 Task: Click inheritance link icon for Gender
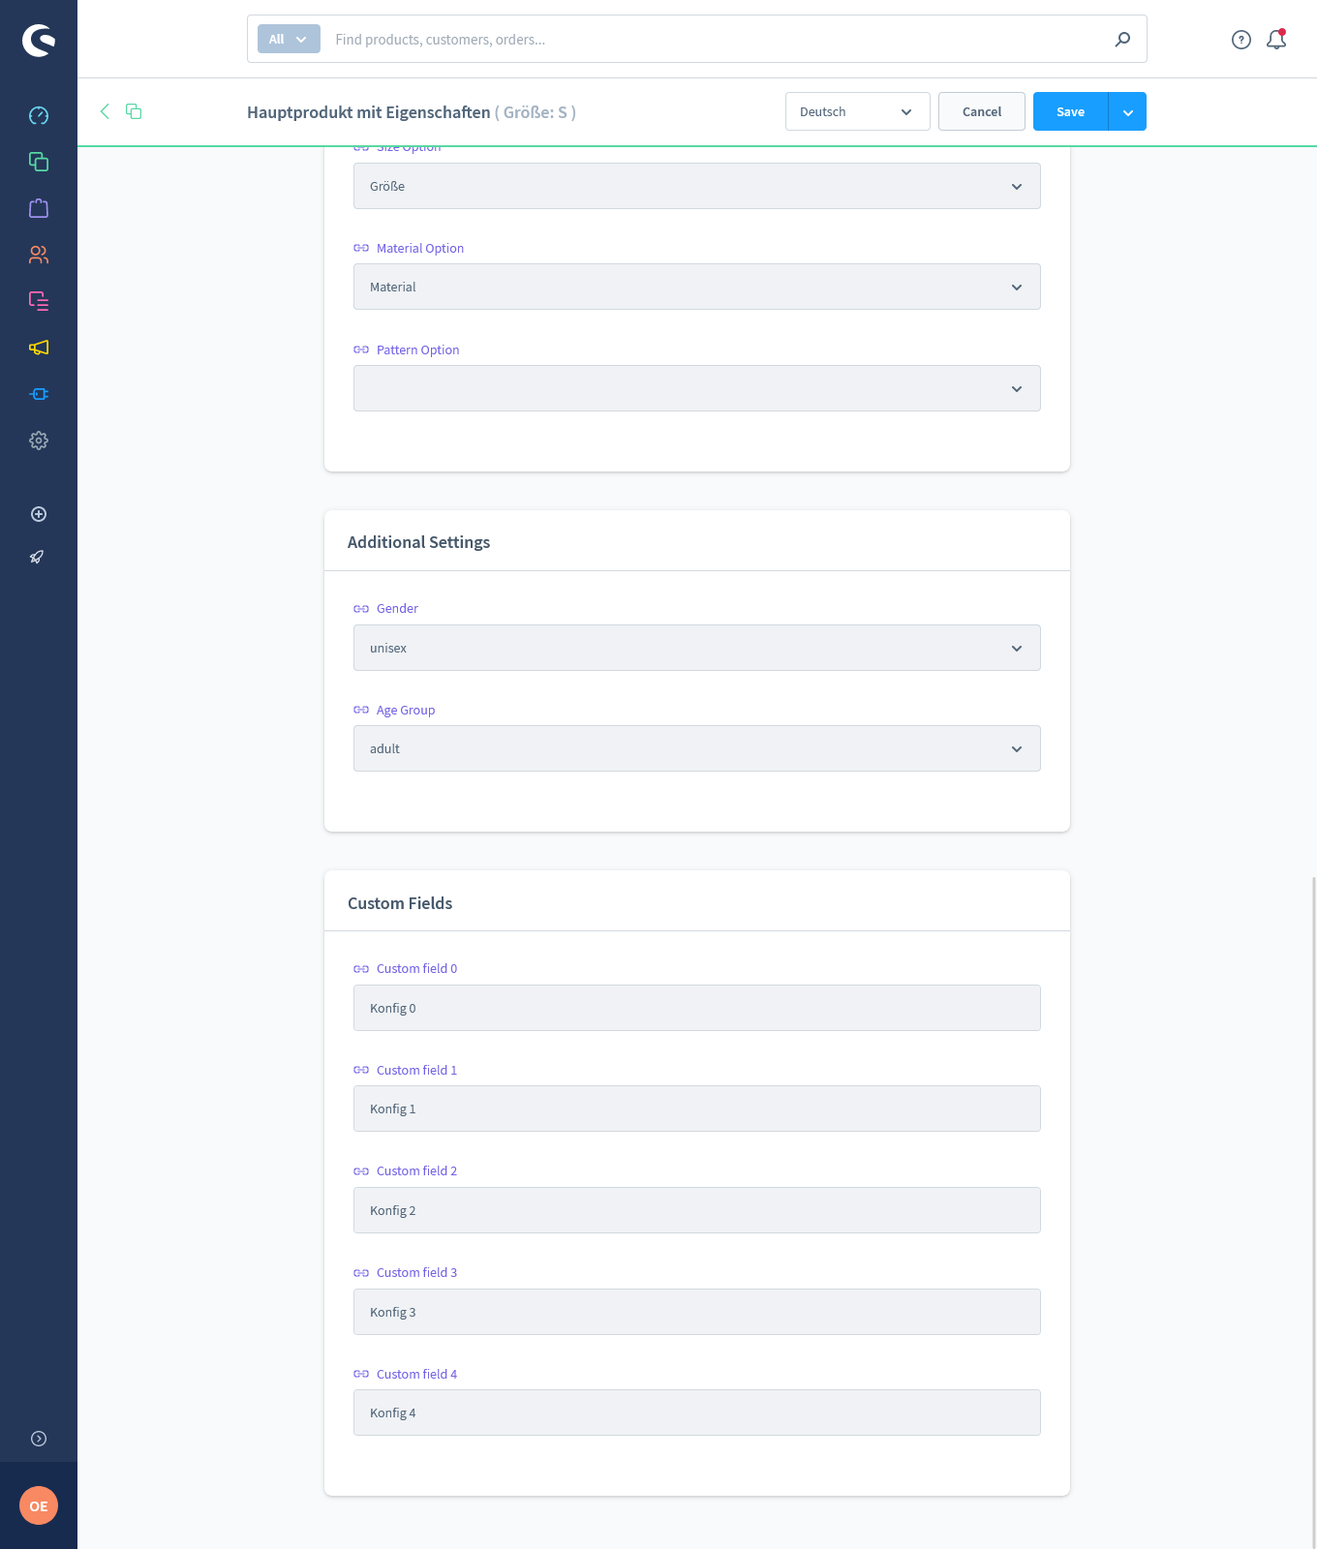(x=361, y=609)
